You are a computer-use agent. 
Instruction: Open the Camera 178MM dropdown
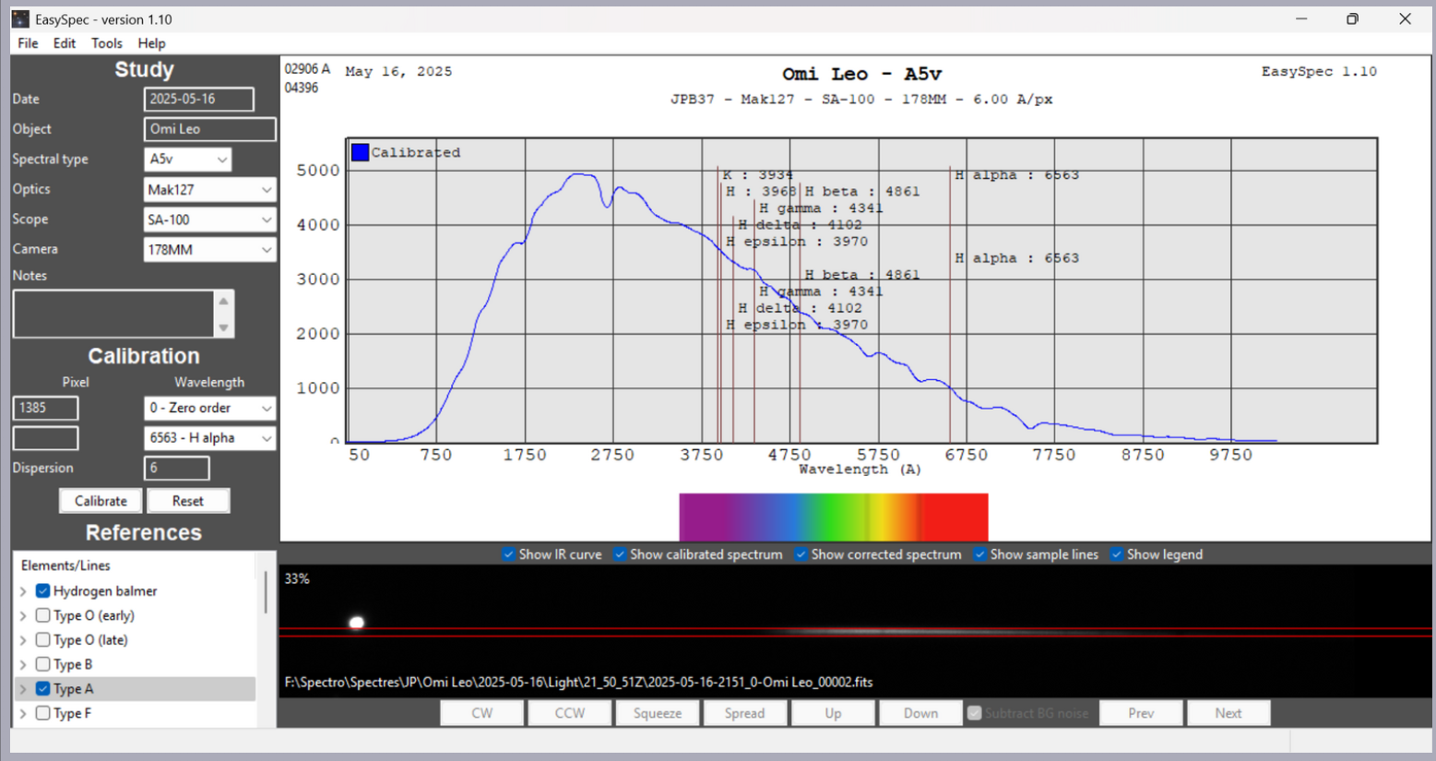[x=209, y=249]
